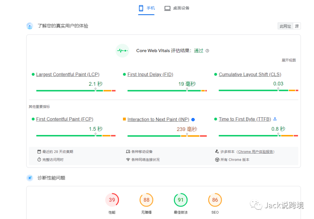
Task: Click the calendar icon by 最近的 28 天收集期
Action: (39, 152)
